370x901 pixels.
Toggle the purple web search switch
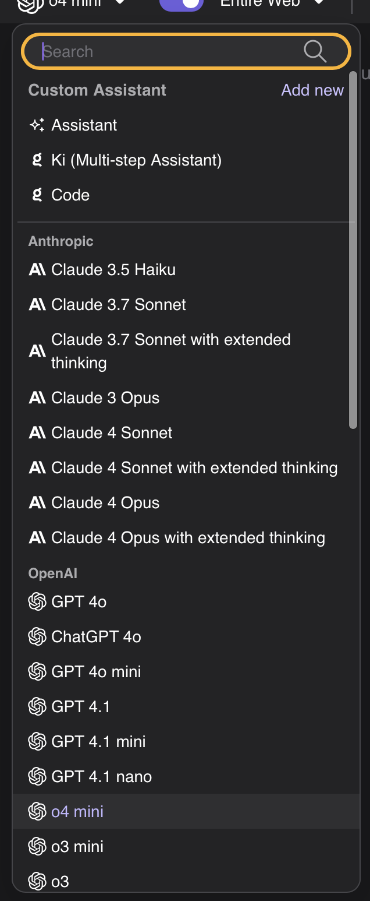pyautogui.click(x=182, y=4)
